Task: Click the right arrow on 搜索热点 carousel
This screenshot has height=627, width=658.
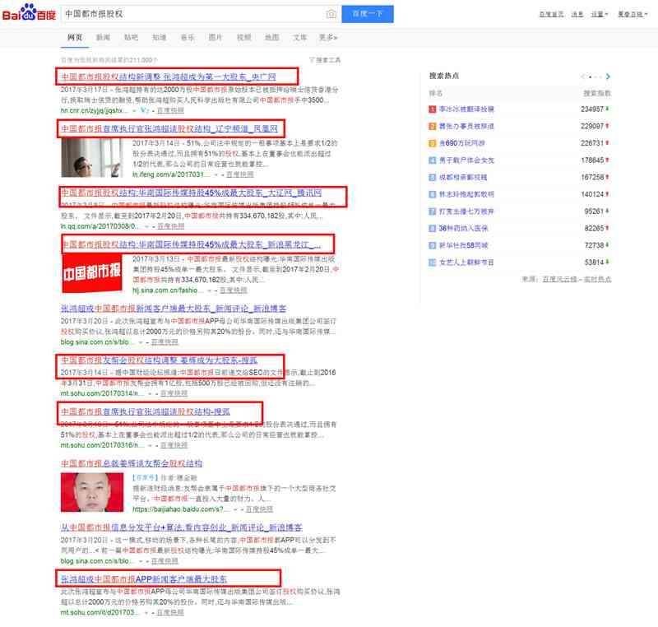Action: click(x=608, y=77)
